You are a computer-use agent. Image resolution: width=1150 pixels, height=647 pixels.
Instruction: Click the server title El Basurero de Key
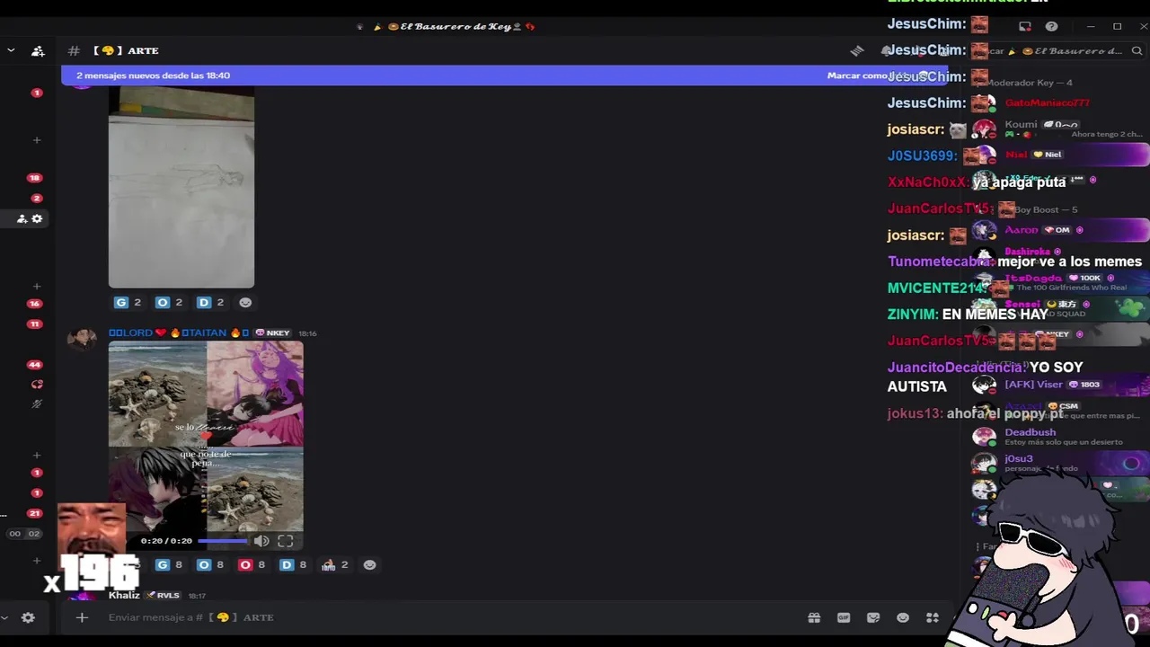pos(455,26)
